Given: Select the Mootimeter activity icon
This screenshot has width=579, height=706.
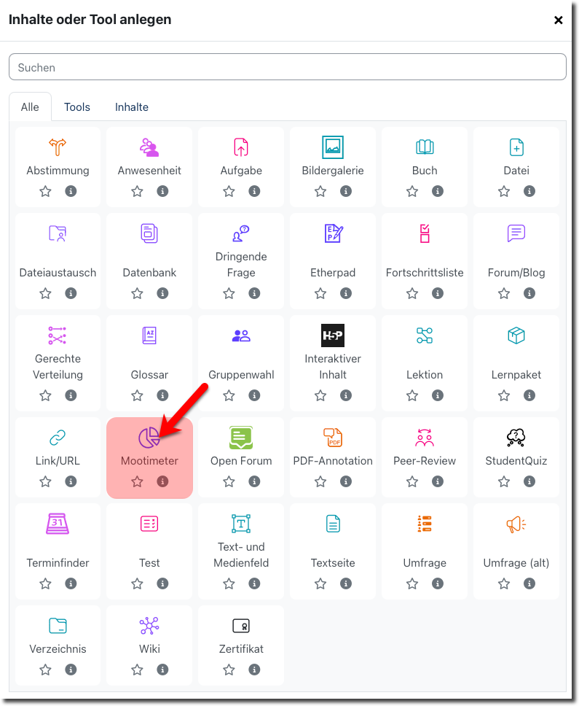Looking at the screenshot, I should click(x=149, y=438).
